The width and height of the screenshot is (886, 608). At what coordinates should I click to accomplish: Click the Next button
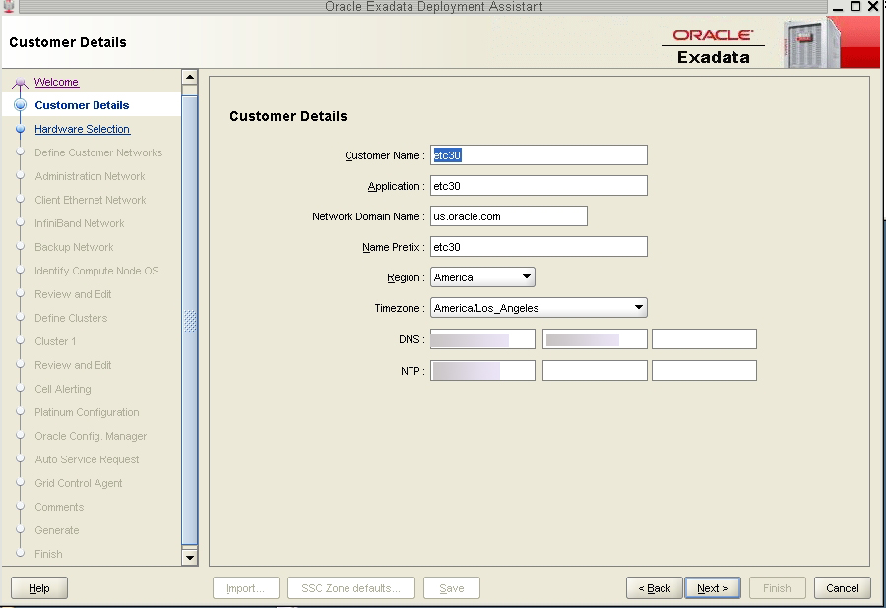tap(712, 587)
